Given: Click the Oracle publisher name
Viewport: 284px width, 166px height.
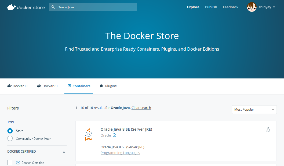Looking at the screenshot, I should [x=105, y=135].
